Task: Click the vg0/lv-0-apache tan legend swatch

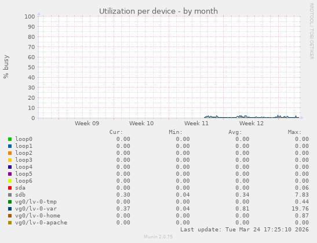Action: pos(10,223)
